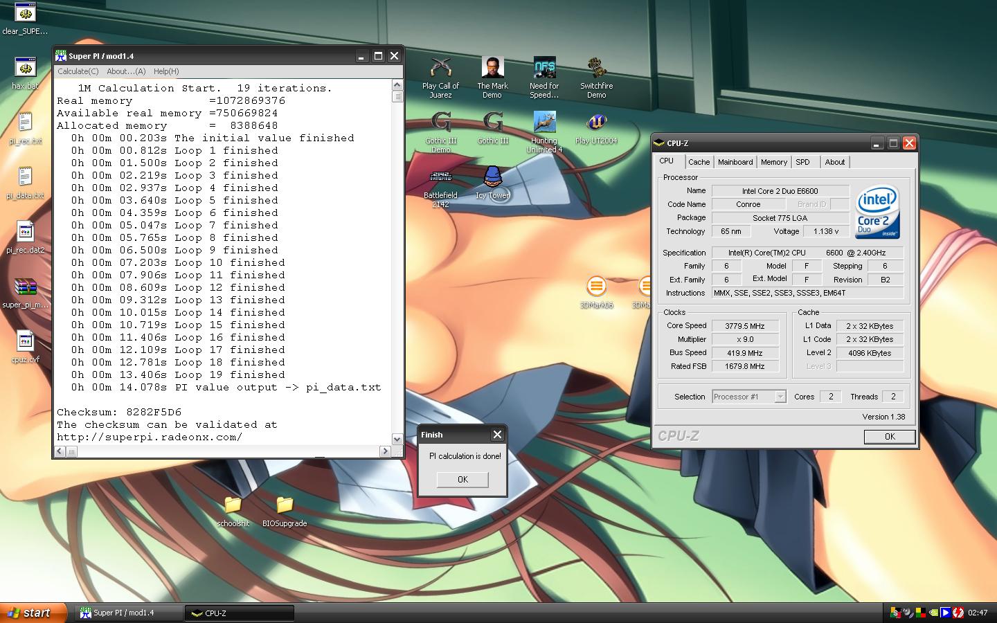Switch to Super PI / mod1.4 taskbar button
Viewport: 997px width, 623px height.
click(x=129, y=613)
